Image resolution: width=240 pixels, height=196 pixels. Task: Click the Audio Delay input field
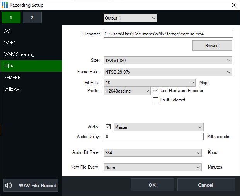point(153,137)
